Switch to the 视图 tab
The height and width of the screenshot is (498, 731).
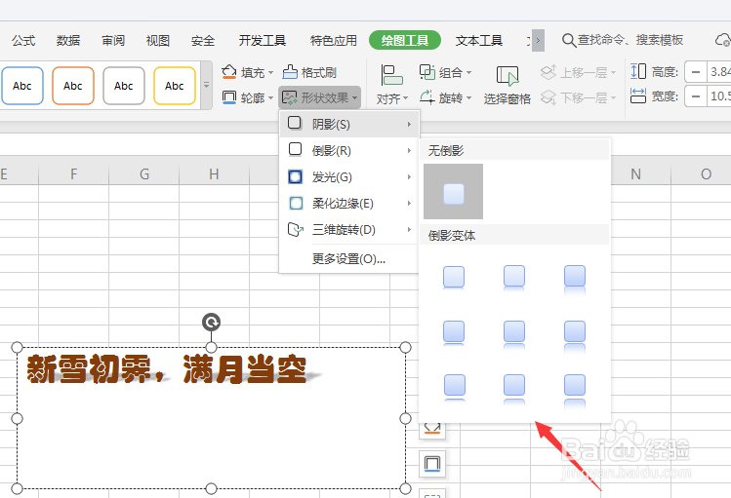coord(157,41)
